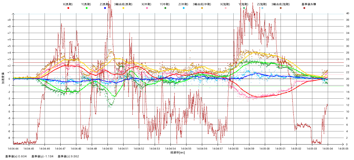This screenshot has height=160, width=354.
Task: Toggle the X(短期) series legend label
Action: point(226,4)
